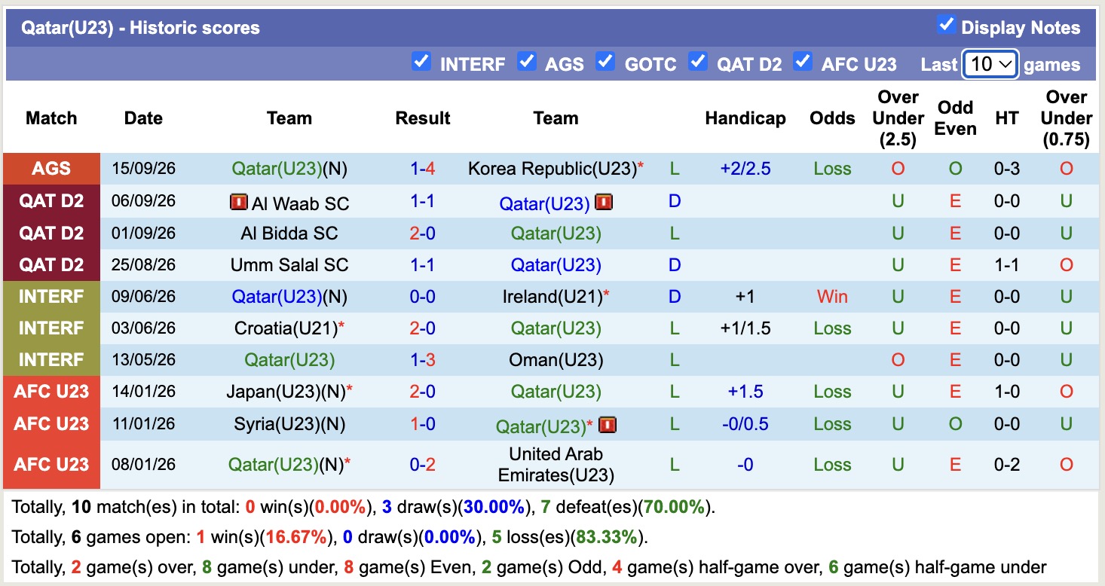Click the 1-0 half-time score in the Japan(U23) row
1105x586 pixels.
[1007, 392]
